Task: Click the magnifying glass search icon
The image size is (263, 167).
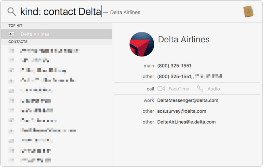Action: pyautogui.click(x=12, y=12)
